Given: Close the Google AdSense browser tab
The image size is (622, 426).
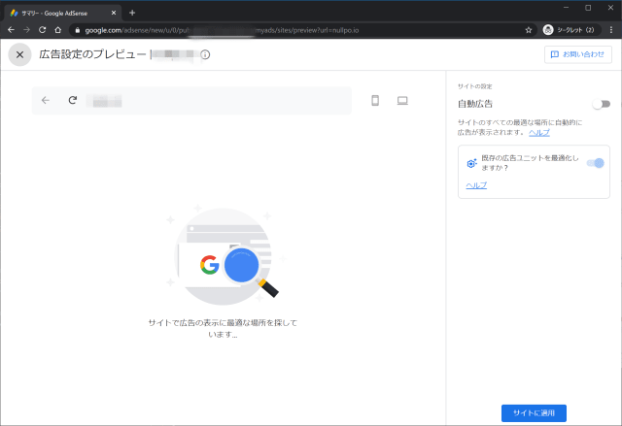Looking at the screenshot, I should tap(114, 13).
